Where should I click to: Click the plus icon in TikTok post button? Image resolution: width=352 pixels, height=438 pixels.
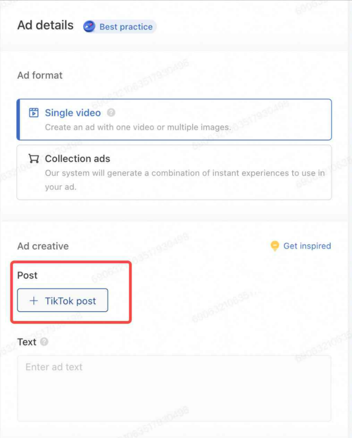34,301
